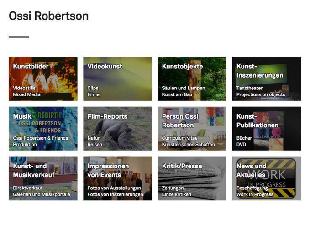This screenshot has height=251, width=310.
Task: Open the Kunst-Inszenierungen tile
Action: [x=266, y=78]
